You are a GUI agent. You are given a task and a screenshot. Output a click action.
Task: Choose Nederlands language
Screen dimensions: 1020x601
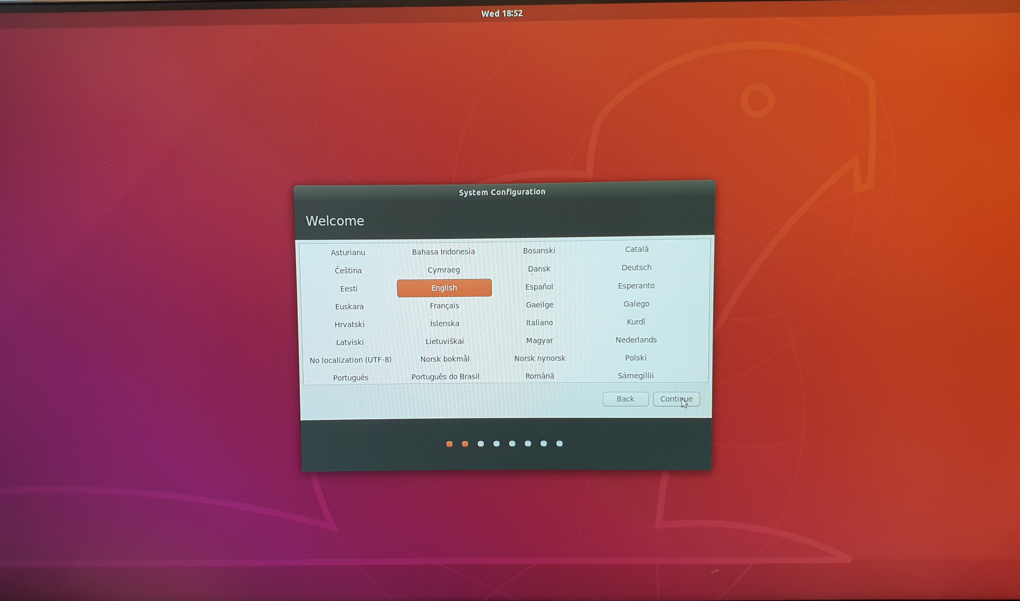click(636, 340)
